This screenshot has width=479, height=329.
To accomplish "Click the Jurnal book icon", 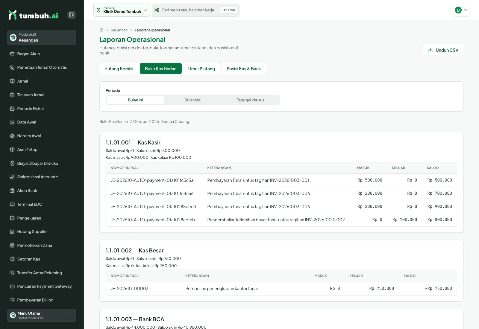I will [12, 81].
